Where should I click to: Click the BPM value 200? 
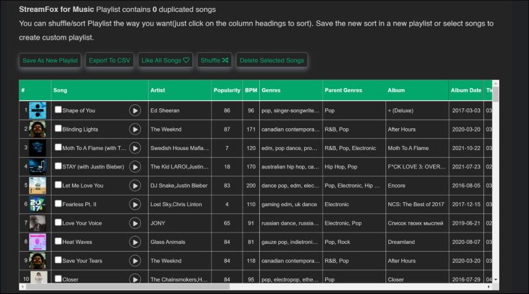click(x=251, y=186)
